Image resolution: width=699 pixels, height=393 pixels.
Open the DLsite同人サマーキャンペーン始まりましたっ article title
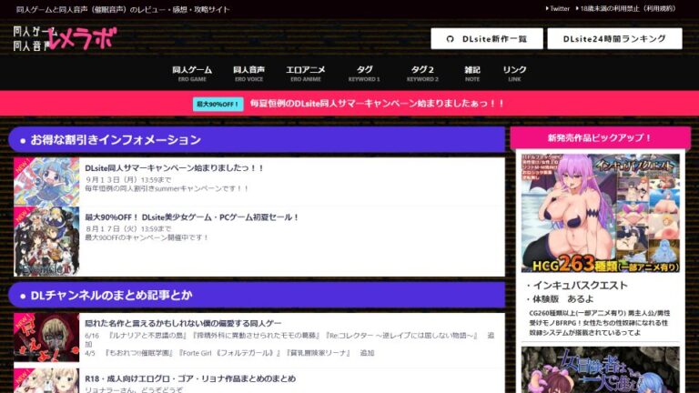pyautogui.click(x=175, y=168)
